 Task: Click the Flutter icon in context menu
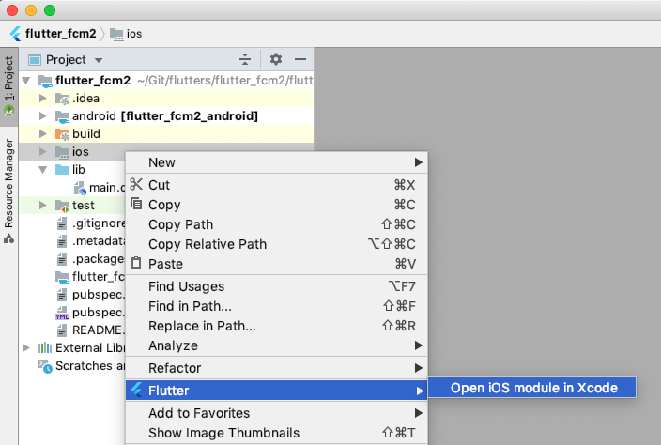coord(136,390)
